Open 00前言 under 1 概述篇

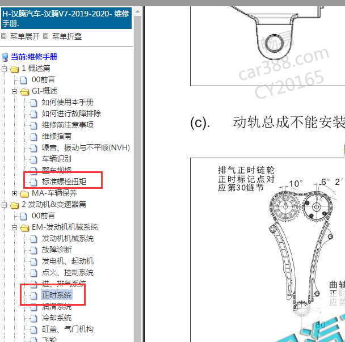pos(43,79)
